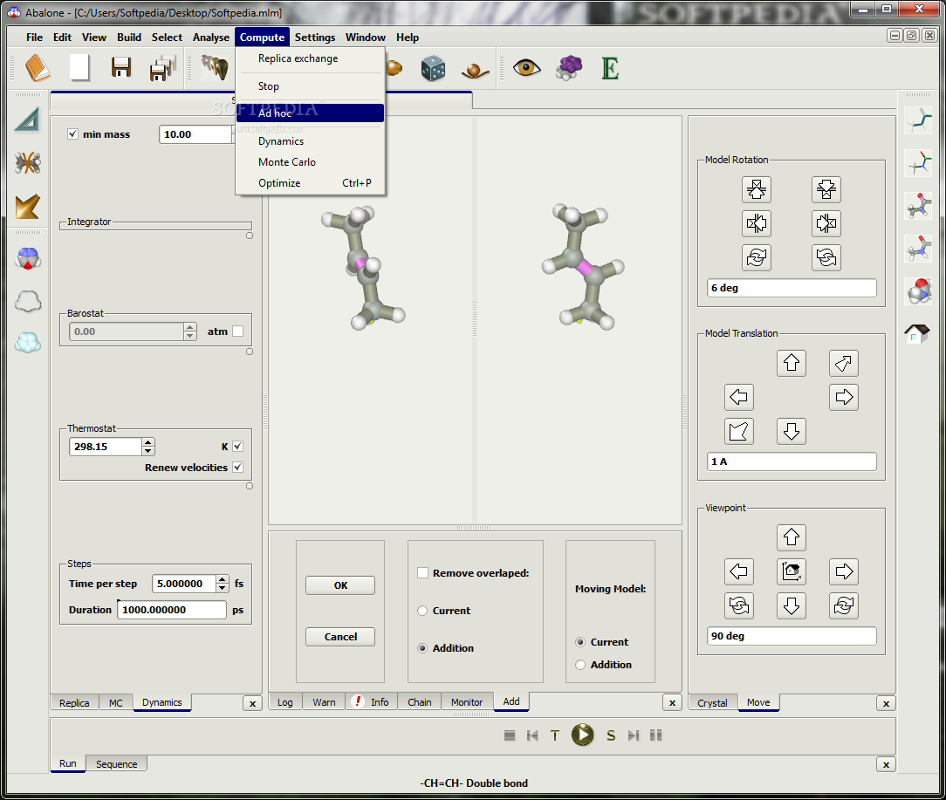
Task: Choose red-white CPK sphere display icon
Action: 918,291
